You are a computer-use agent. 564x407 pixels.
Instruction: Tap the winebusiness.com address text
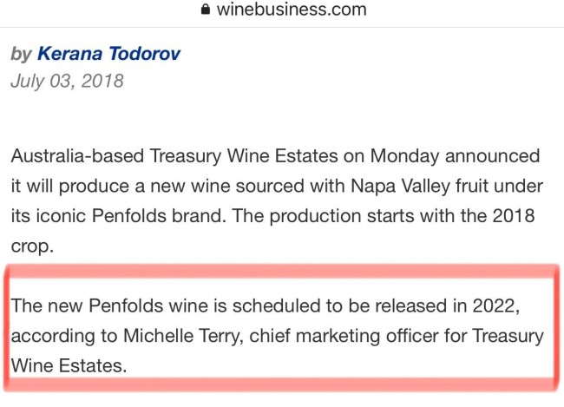pos(292,10)
